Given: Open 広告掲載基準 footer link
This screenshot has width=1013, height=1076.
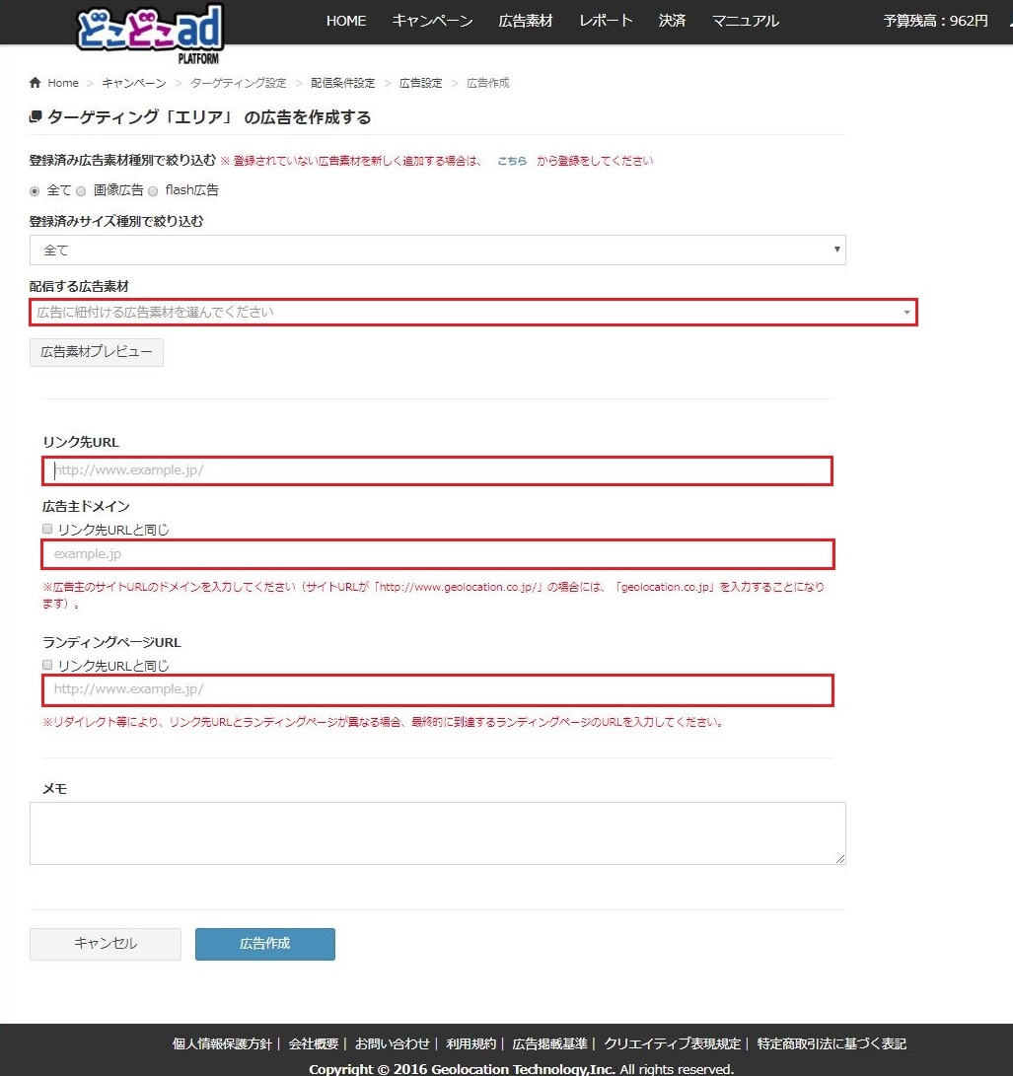Looking at the screenshot, I should tap(549, 1043).
